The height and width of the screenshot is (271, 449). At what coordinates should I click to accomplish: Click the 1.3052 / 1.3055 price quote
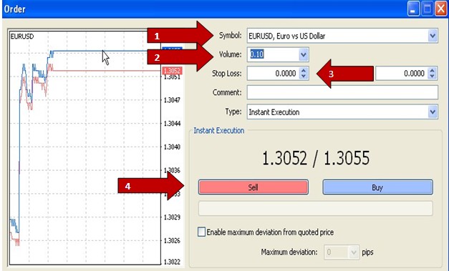pos(316,158)
